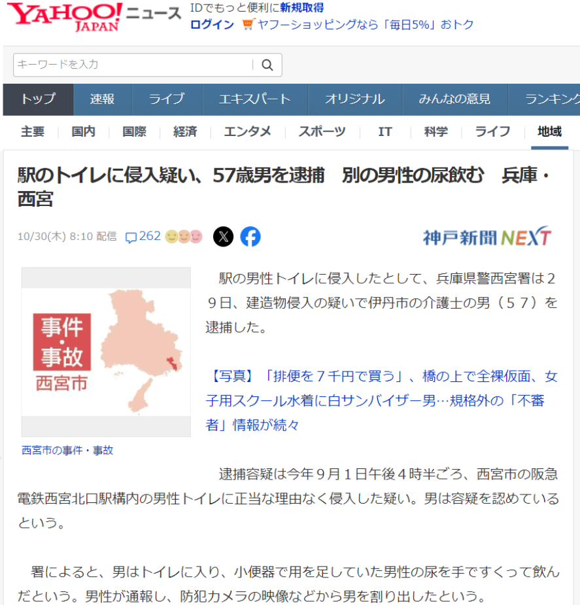Click the Yahoo! JAPAN news logo

(x=93, y=17)
